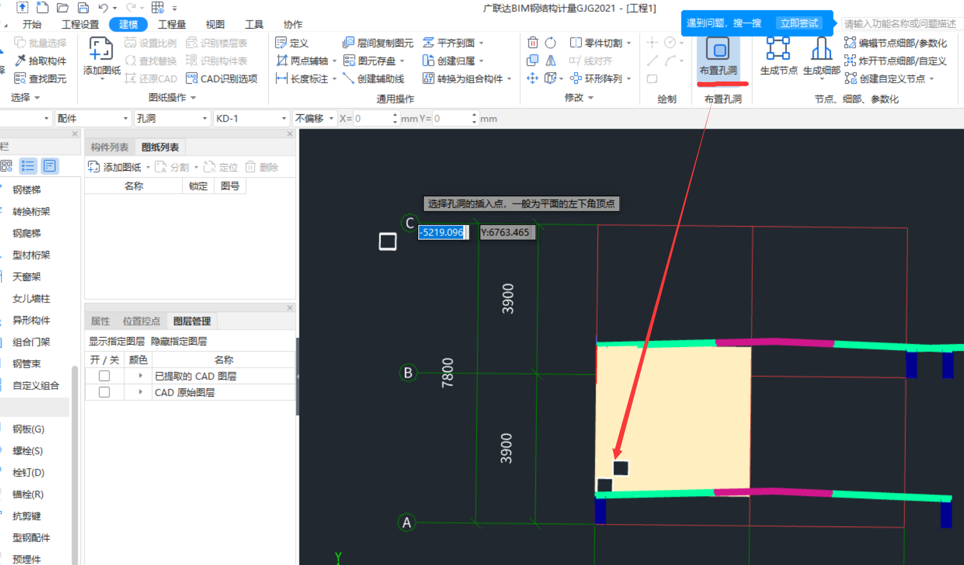The height and width of the screenshot is (565, 964).
Task: Click the 生成细部 icon
Action: pos(821,48)
